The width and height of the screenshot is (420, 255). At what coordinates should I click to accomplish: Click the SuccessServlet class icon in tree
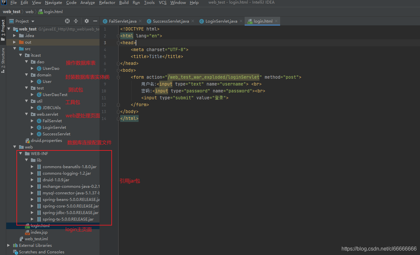[39, 134]
